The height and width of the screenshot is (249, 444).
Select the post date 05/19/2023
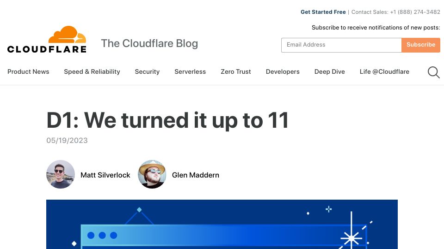coord(67,140)
